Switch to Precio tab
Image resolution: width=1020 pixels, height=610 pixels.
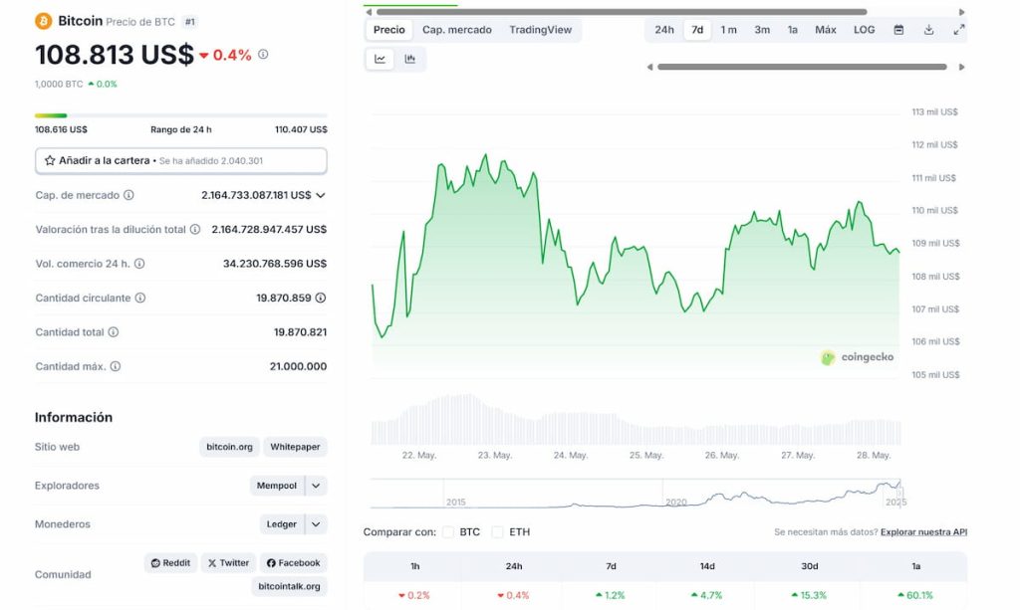click(x=389, y=30)
